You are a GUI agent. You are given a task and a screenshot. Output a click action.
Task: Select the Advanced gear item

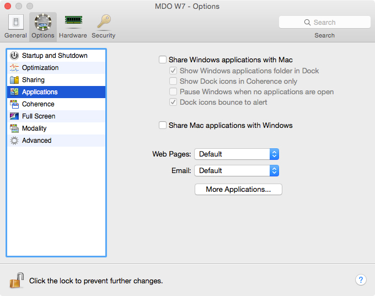14,141
